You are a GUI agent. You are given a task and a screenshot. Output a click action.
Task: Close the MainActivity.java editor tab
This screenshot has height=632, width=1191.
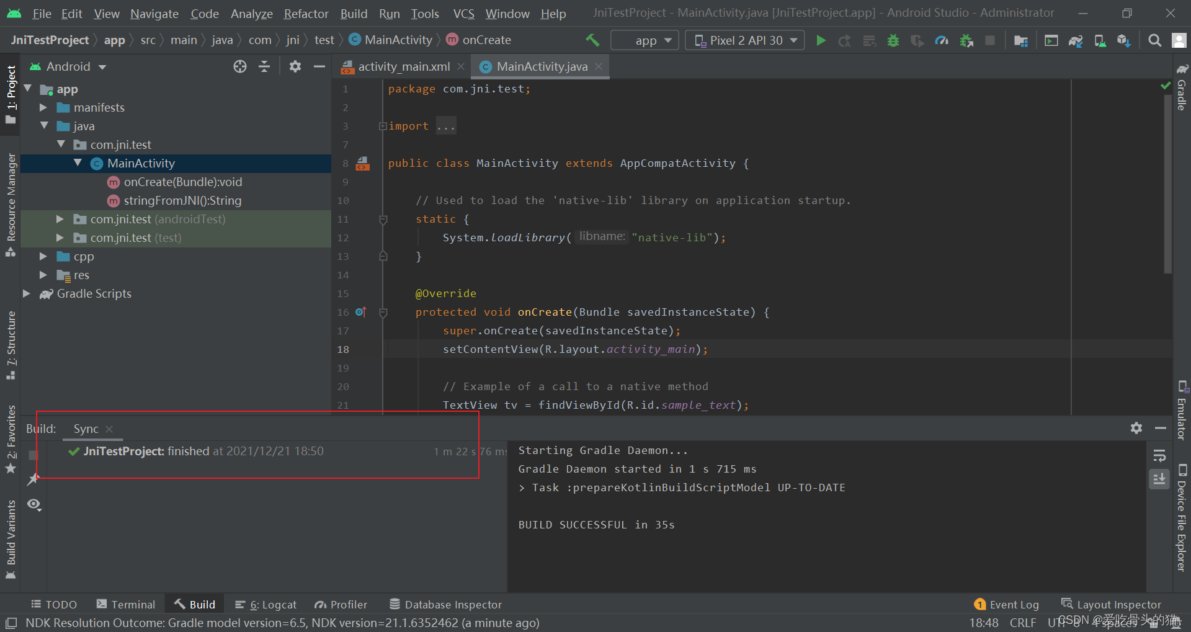[599, 66]
